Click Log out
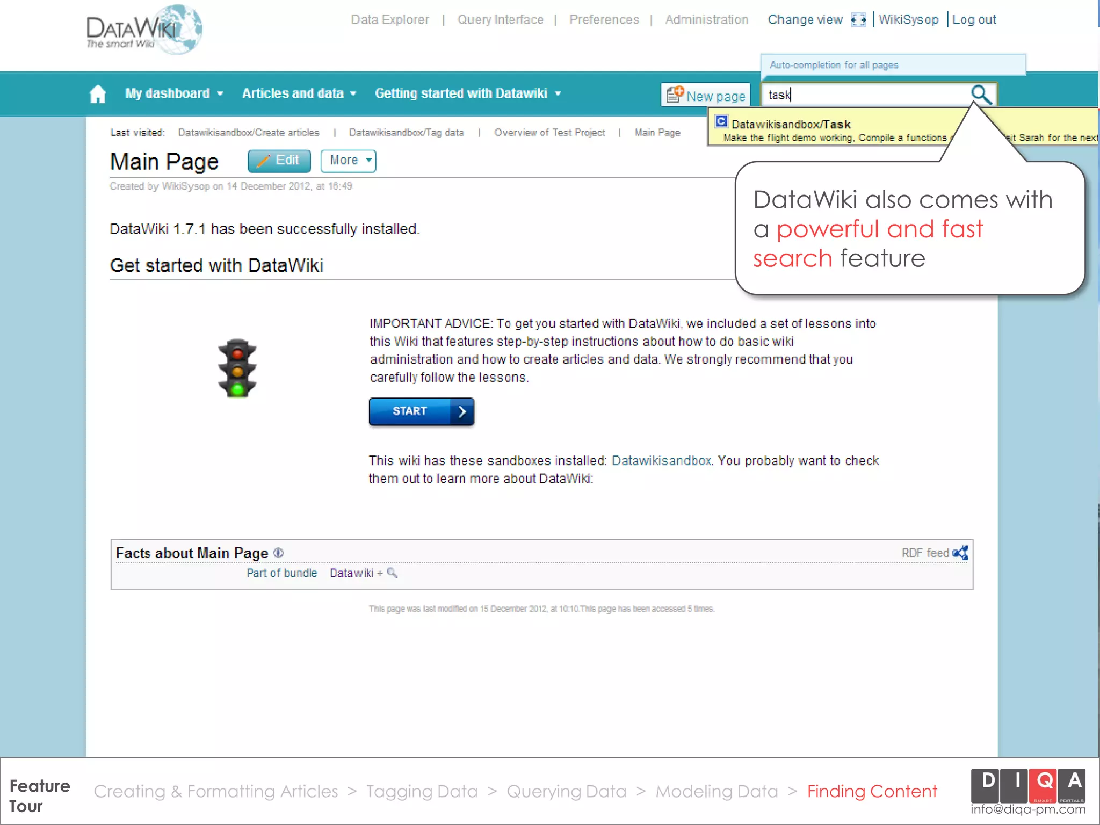1100x825 pixels. pos(974,20)
